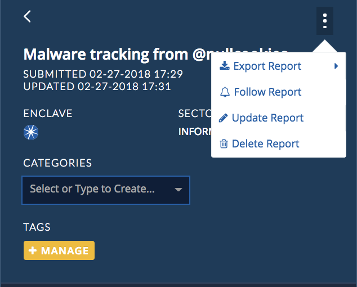The height and width of the screenshot is (287, 357).
Task: Click the ENCLAVE section label
Action: tap(48, 113)
